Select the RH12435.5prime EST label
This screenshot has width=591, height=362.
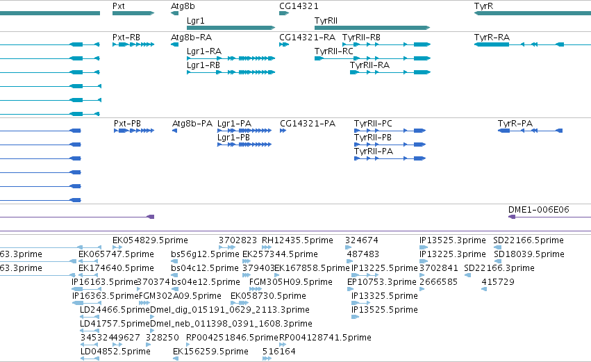coord(297,240)
